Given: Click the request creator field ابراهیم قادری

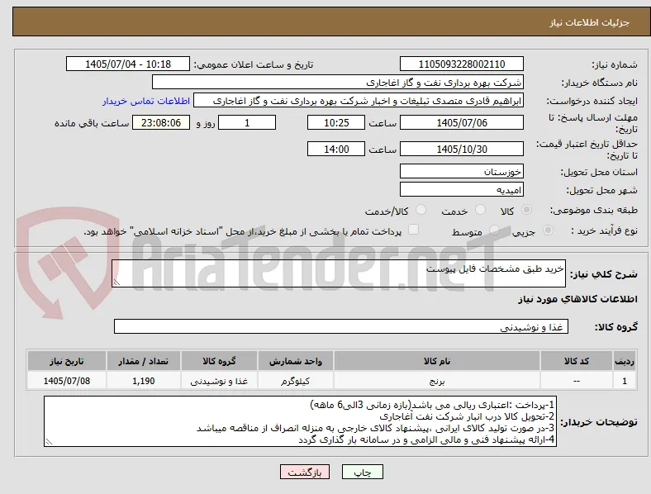Looking at the screenshot, I should click(x=359, y=101).
